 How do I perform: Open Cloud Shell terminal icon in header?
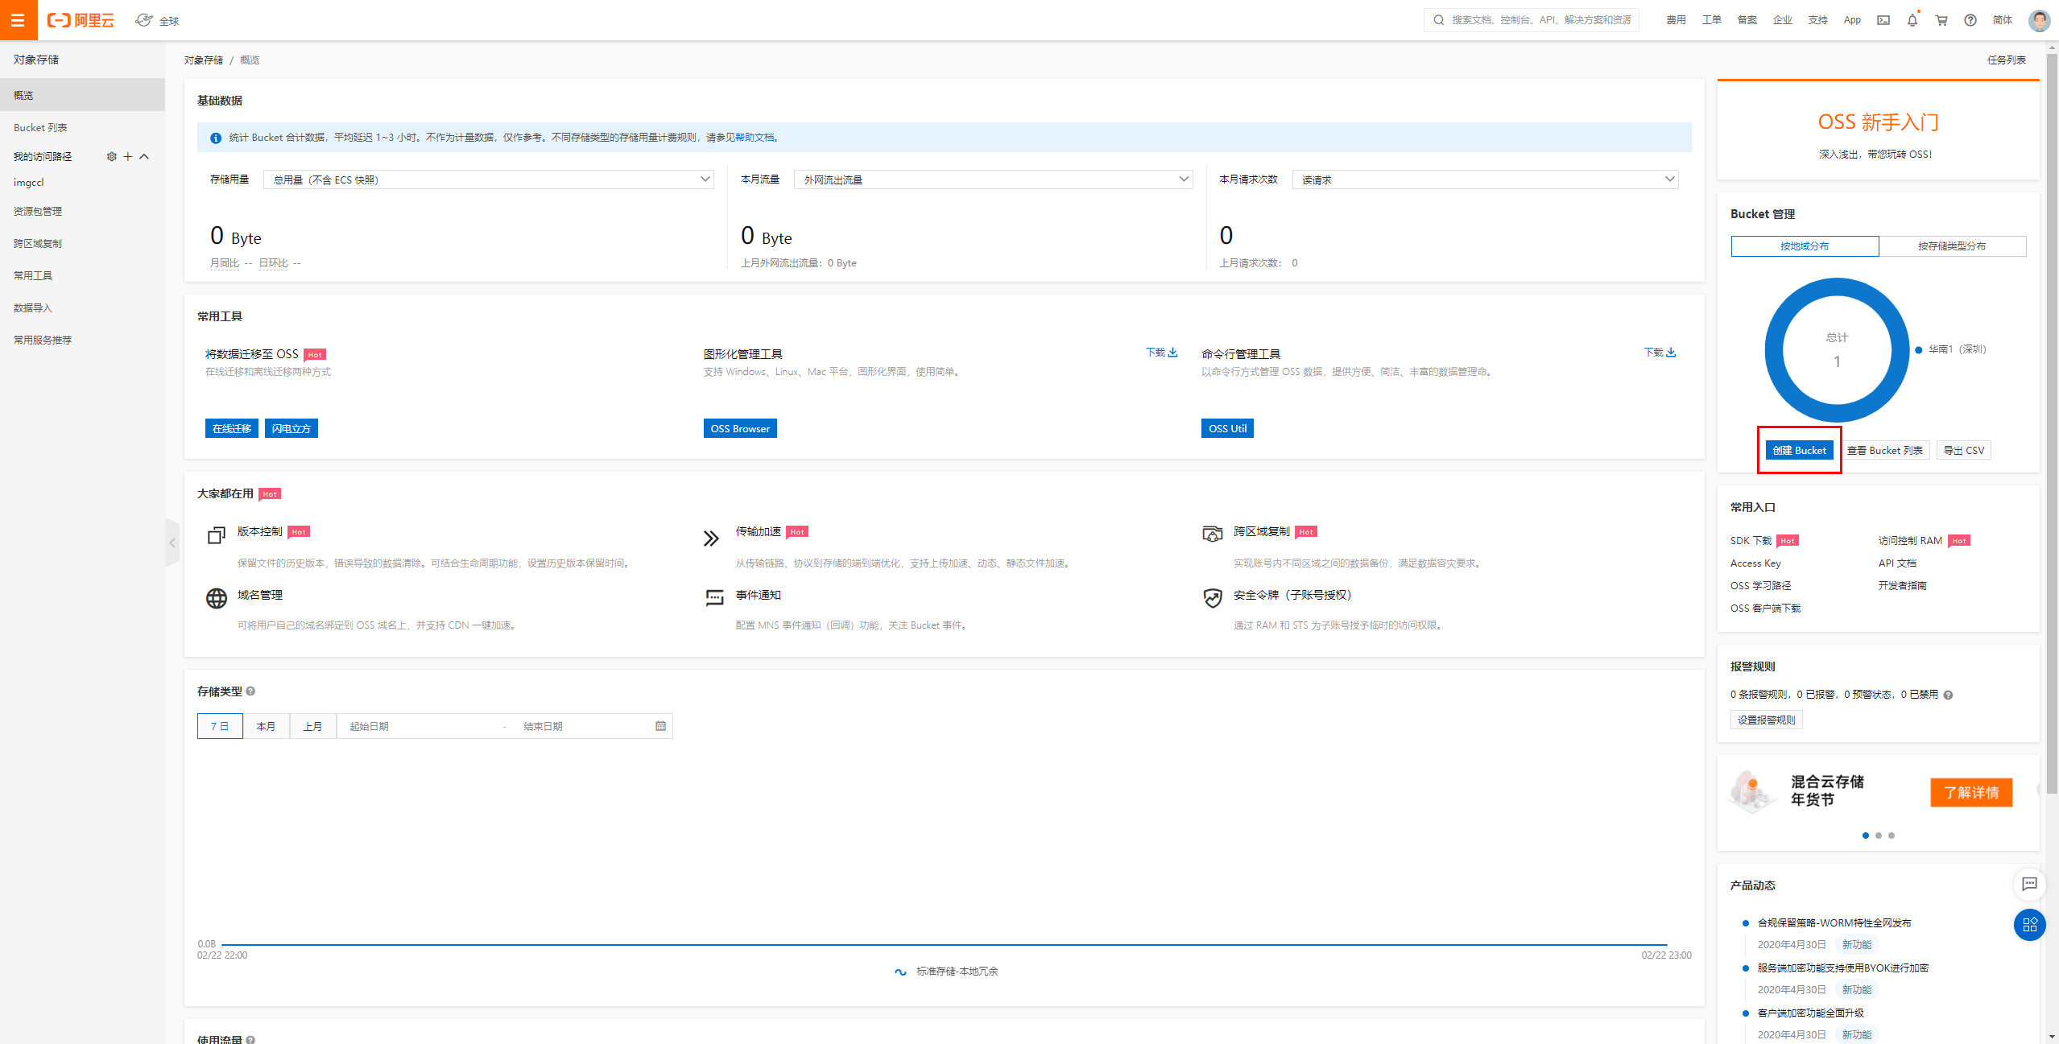tap(1883, 20)
